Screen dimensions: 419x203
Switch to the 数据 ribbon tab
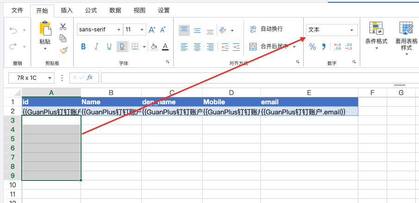(115, 11)
